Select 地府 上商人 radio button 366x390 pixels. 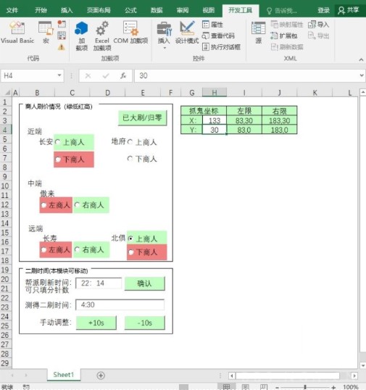click(x=130, y=142)
